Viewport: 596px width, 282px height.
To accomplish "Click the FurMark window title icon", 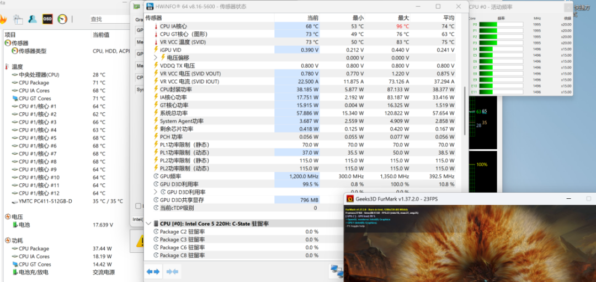I will click(x=350, y=198).
